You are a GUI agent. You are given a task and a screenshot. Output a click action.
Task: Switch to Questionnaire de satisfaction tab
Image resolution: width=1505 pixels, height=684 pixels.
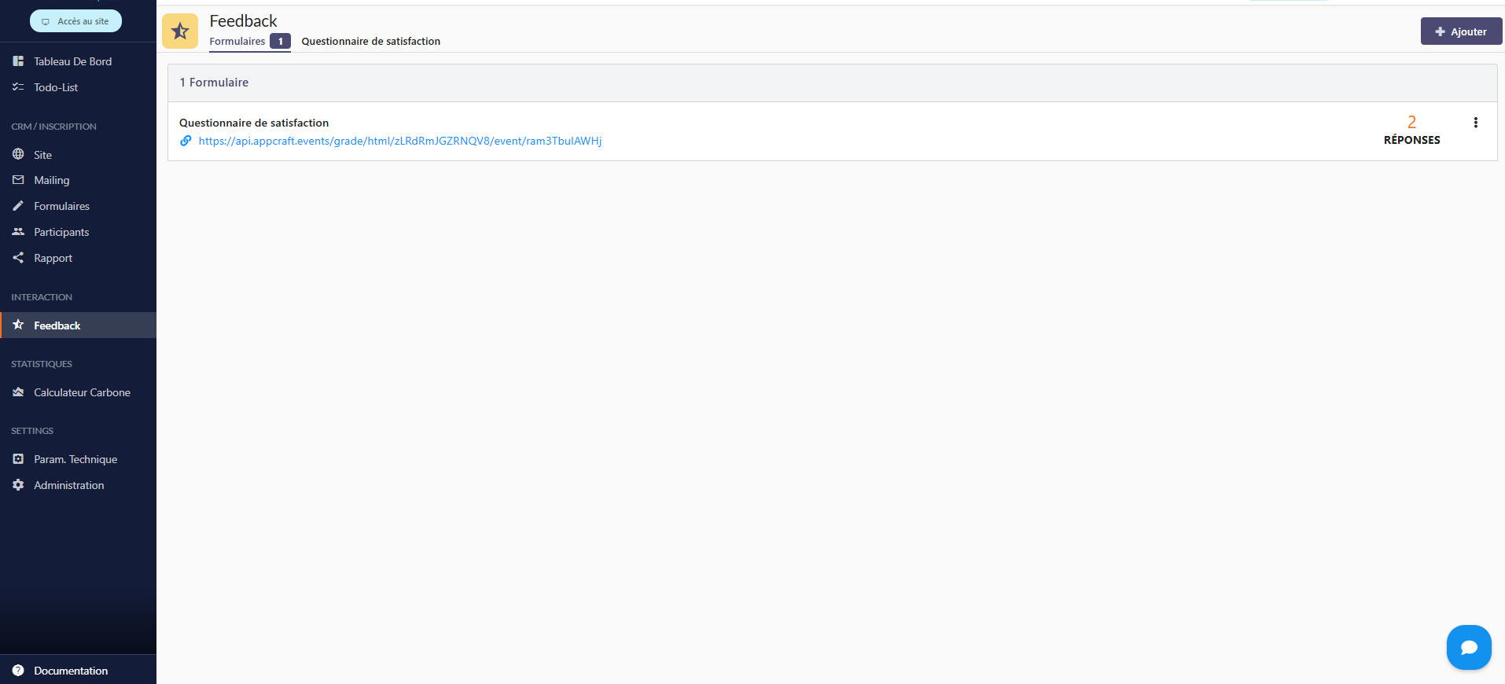370,42
